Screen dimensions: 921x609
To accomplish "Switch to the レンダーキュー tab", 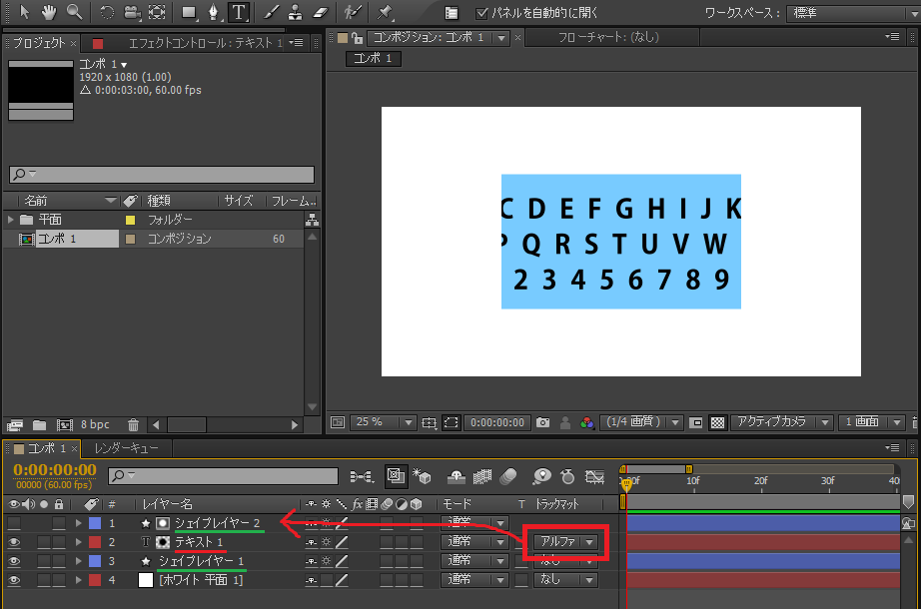I will tap(126, 448).
